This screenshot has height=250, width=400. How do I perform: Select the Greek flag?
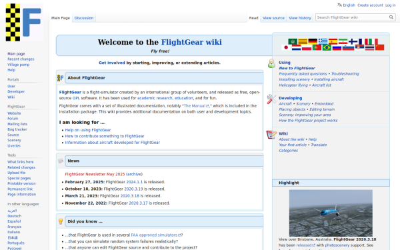pos(323,41)
